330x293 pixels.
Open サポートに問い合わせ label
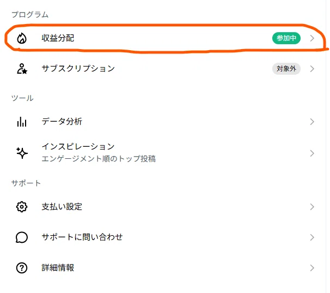click(82, 237)
